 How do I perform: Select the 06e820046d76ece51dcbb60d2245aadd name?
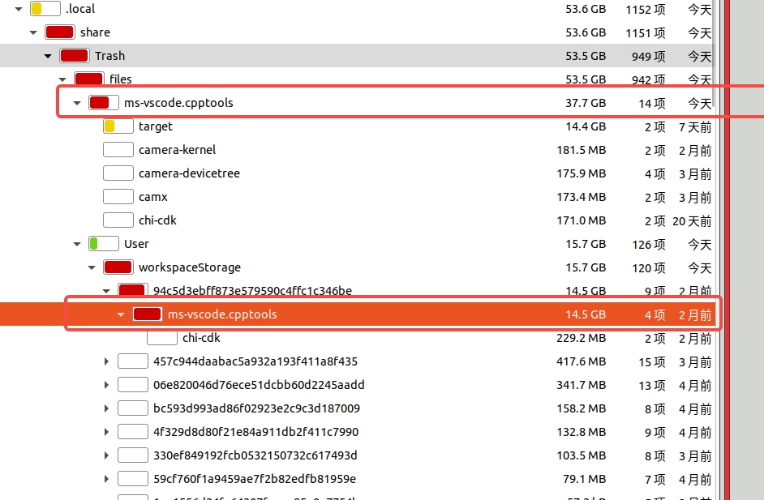click(x=259, y=385)
